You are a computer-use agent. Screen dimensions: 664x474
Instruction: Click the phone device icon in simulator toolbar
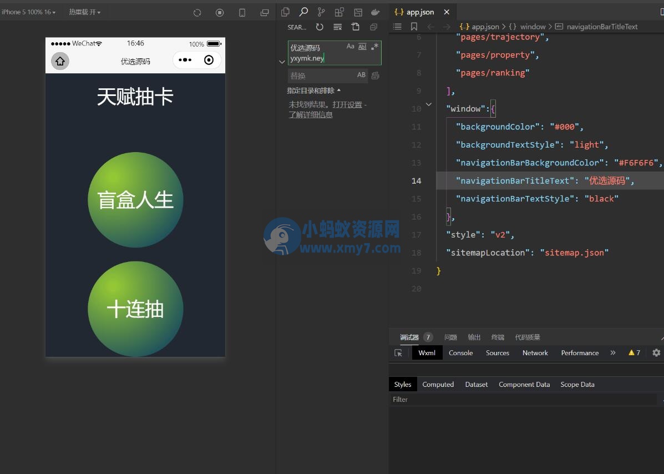click(242, 13)
